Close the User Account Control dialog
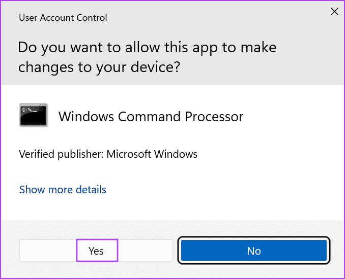This screenshot has height=279, width=345. (x=334, y=12)
